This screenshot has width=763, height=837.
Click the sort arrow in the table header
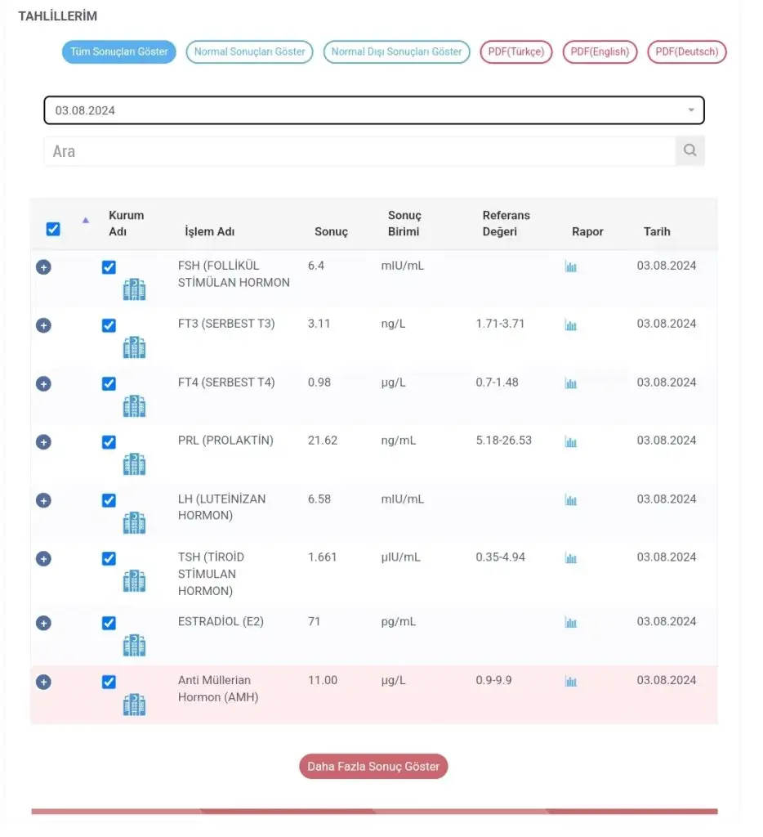tap(85, 220)
